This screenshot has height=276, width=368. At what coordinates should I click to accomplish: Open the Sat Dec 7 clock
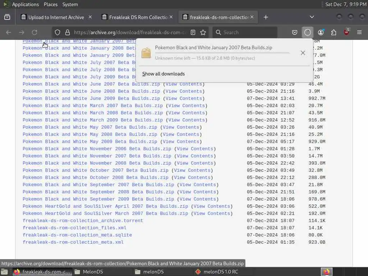346,4
